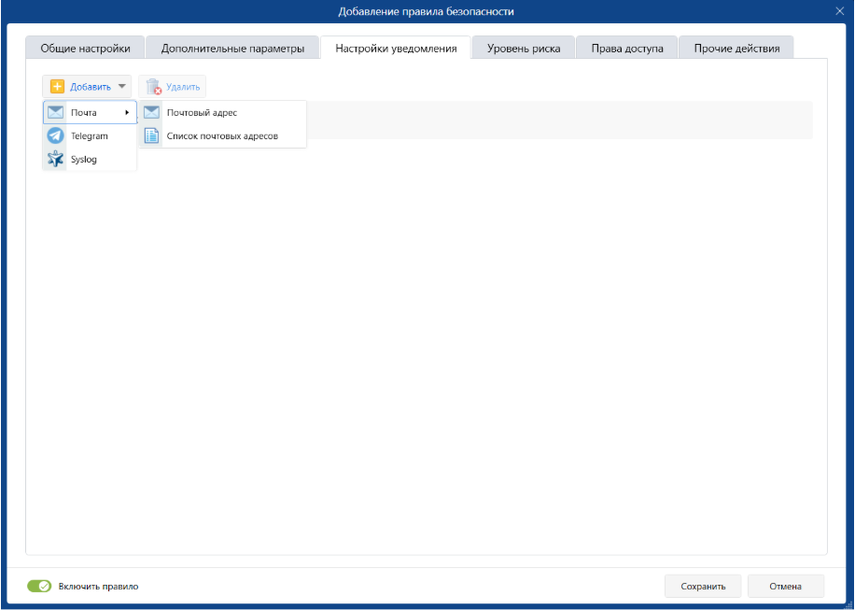Image resolution: width=855 pixels, height=610 pixels.
Task: Go to Уровень риска tab
Action: pos(524,49)
